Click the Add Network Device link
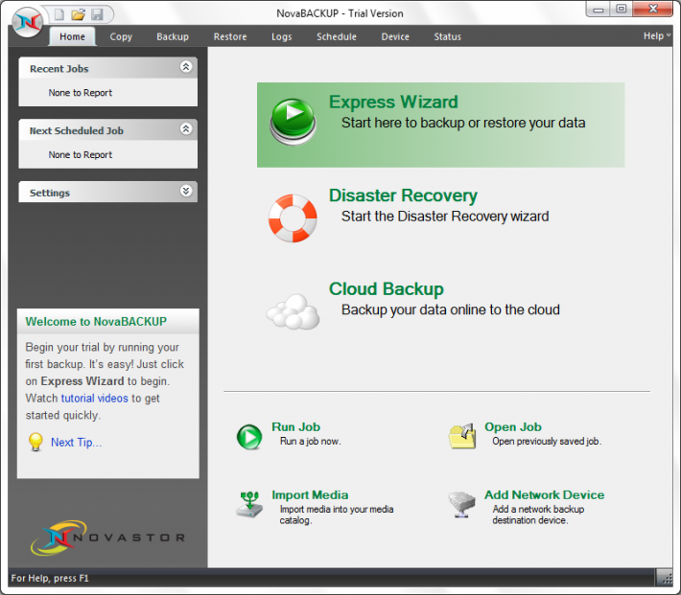The width and height of the screenshot is (681, 595). pyautogui.click(x=544, y=495)
